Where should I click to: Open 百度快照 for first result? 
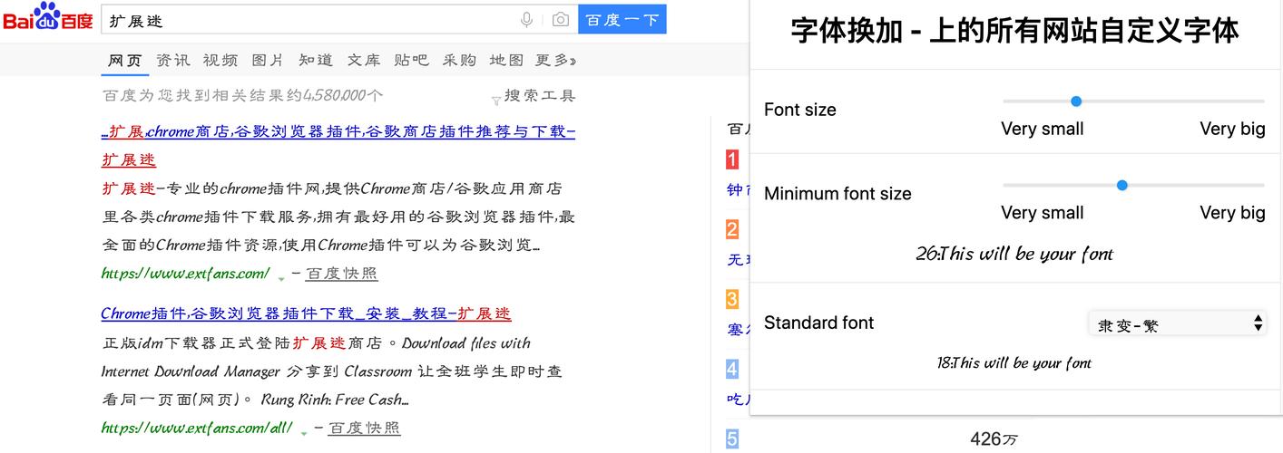click(x=341, y=274)
